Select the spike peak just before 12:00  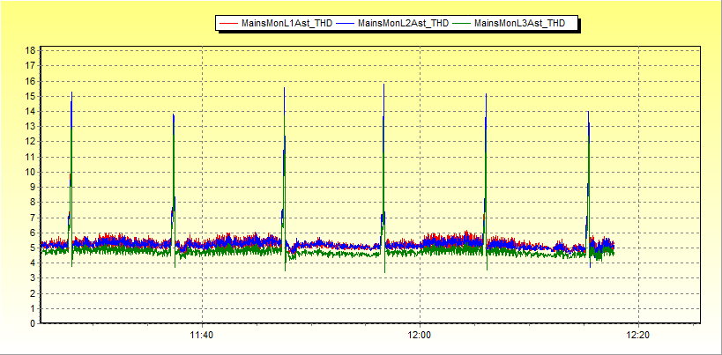coord(383,85)
